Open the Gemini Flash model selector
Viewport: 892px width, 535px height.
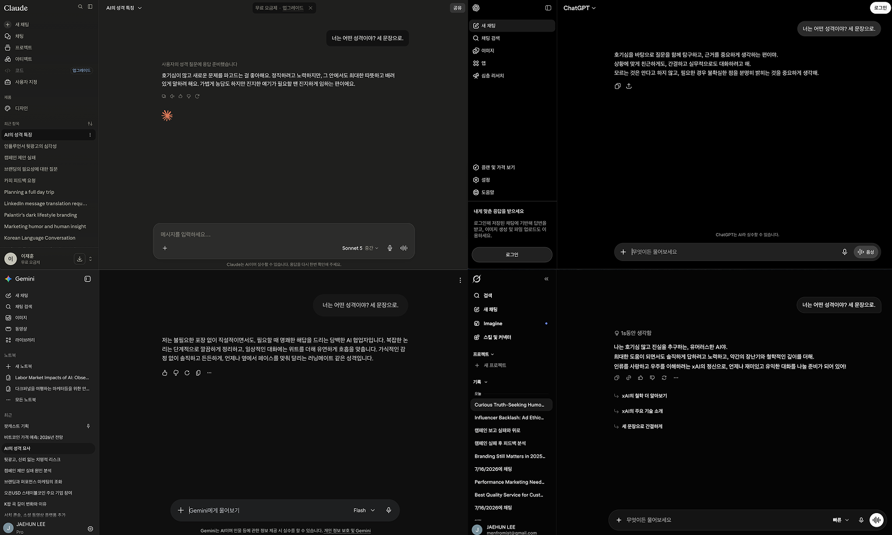pyautogui.click(x=364, y=510)
